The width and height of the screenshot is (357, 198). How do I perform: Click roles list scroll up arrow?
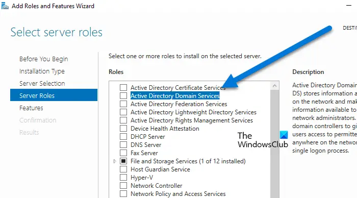(x=274, y=86)
